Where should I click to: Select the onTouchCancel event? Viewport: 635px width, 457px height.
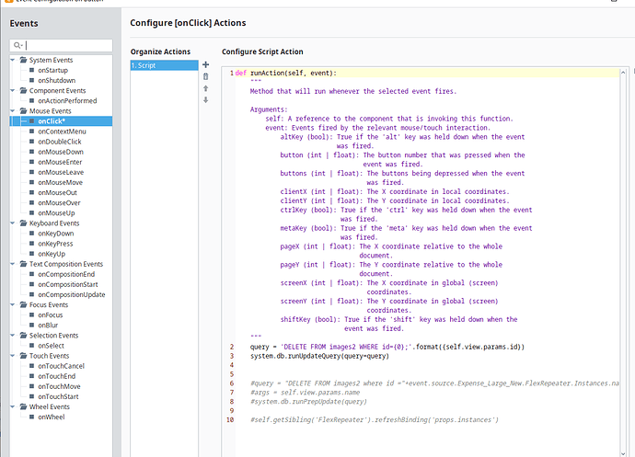[x=61, y=366]
